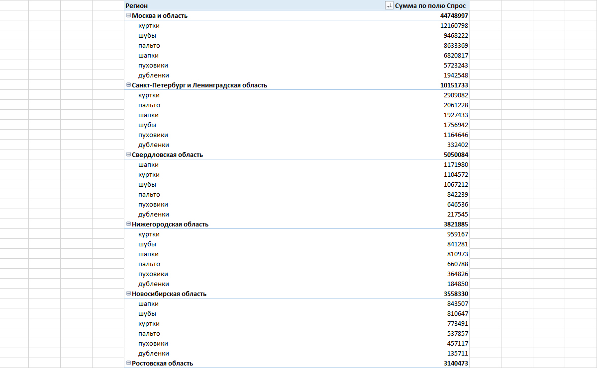Screen dimensions: 597x368
Task: Click the value 773491
Action: tap(458, 323)
